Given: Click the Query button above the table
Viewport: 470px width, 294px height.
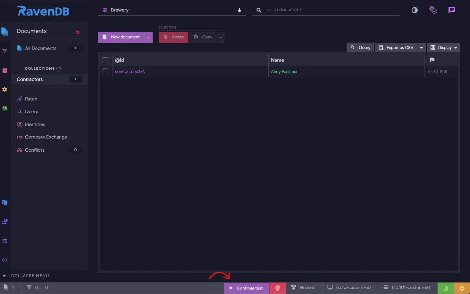Looking at the screenshot, I should tap(360, 48).
